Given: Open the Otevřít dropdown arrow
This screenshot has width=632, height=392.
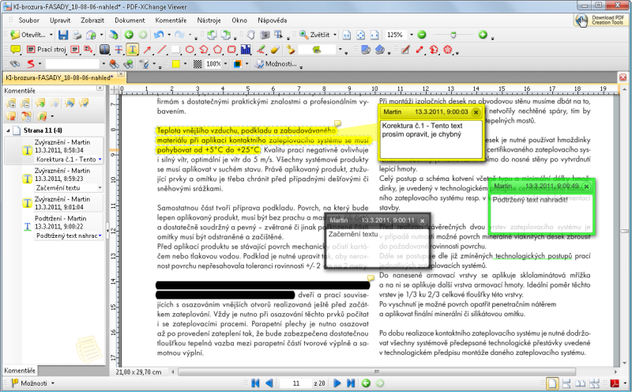Looking at the screenshot, I should point(50,35).
